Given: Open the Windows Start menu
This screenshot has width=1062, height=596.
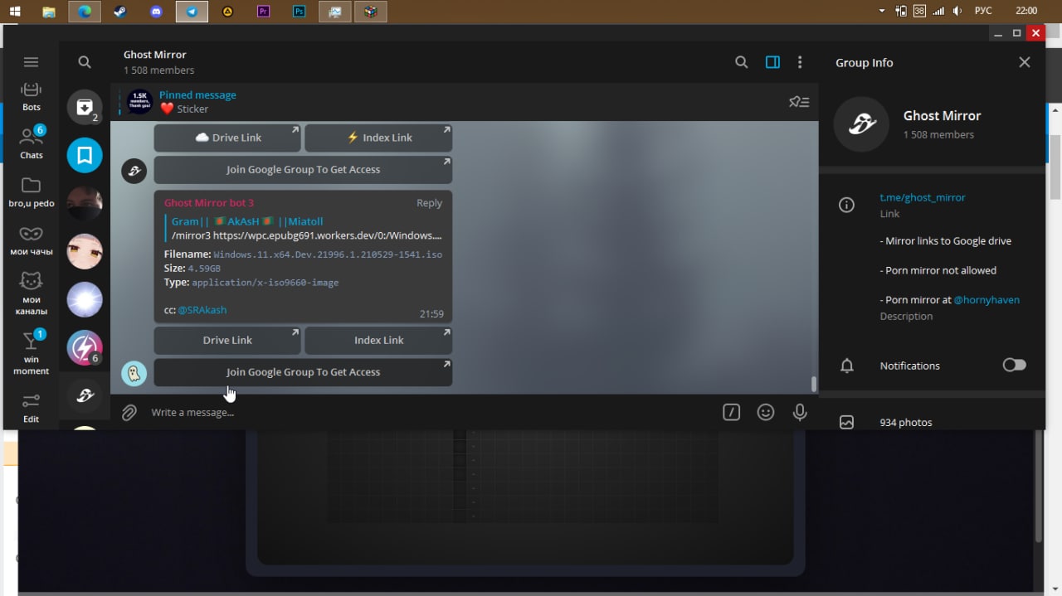Looking at the screenshot, I should pyautogui.click(x=15, y=11).
